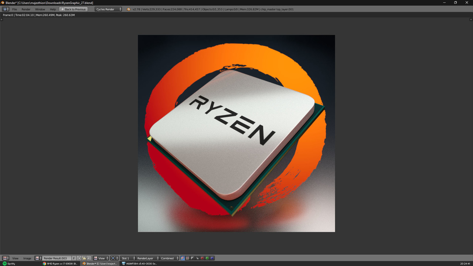This screenshot has width=473, height=266.
Task: Open the File menu
Action: (14, 9)
